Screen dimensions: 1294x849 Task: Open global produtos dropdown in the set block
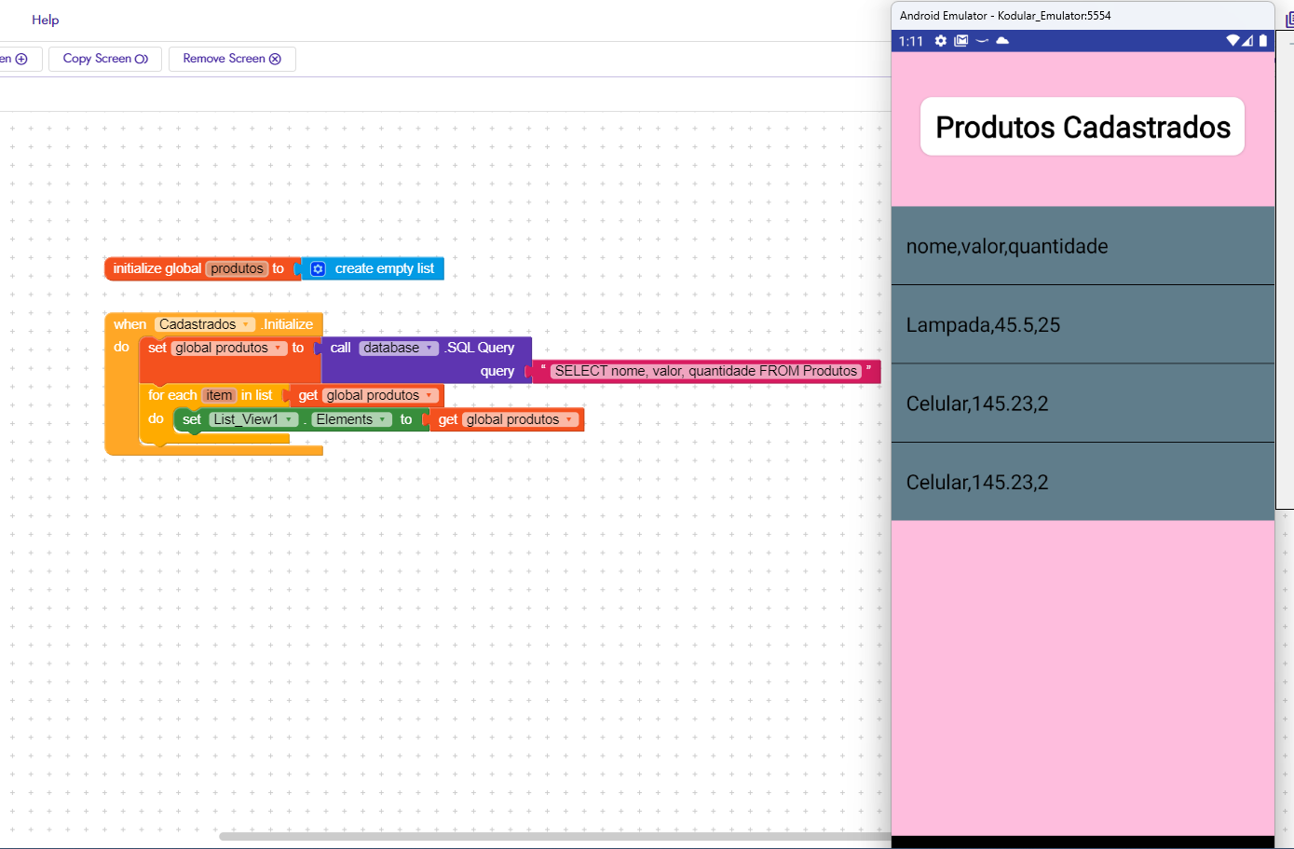point(278,349)
